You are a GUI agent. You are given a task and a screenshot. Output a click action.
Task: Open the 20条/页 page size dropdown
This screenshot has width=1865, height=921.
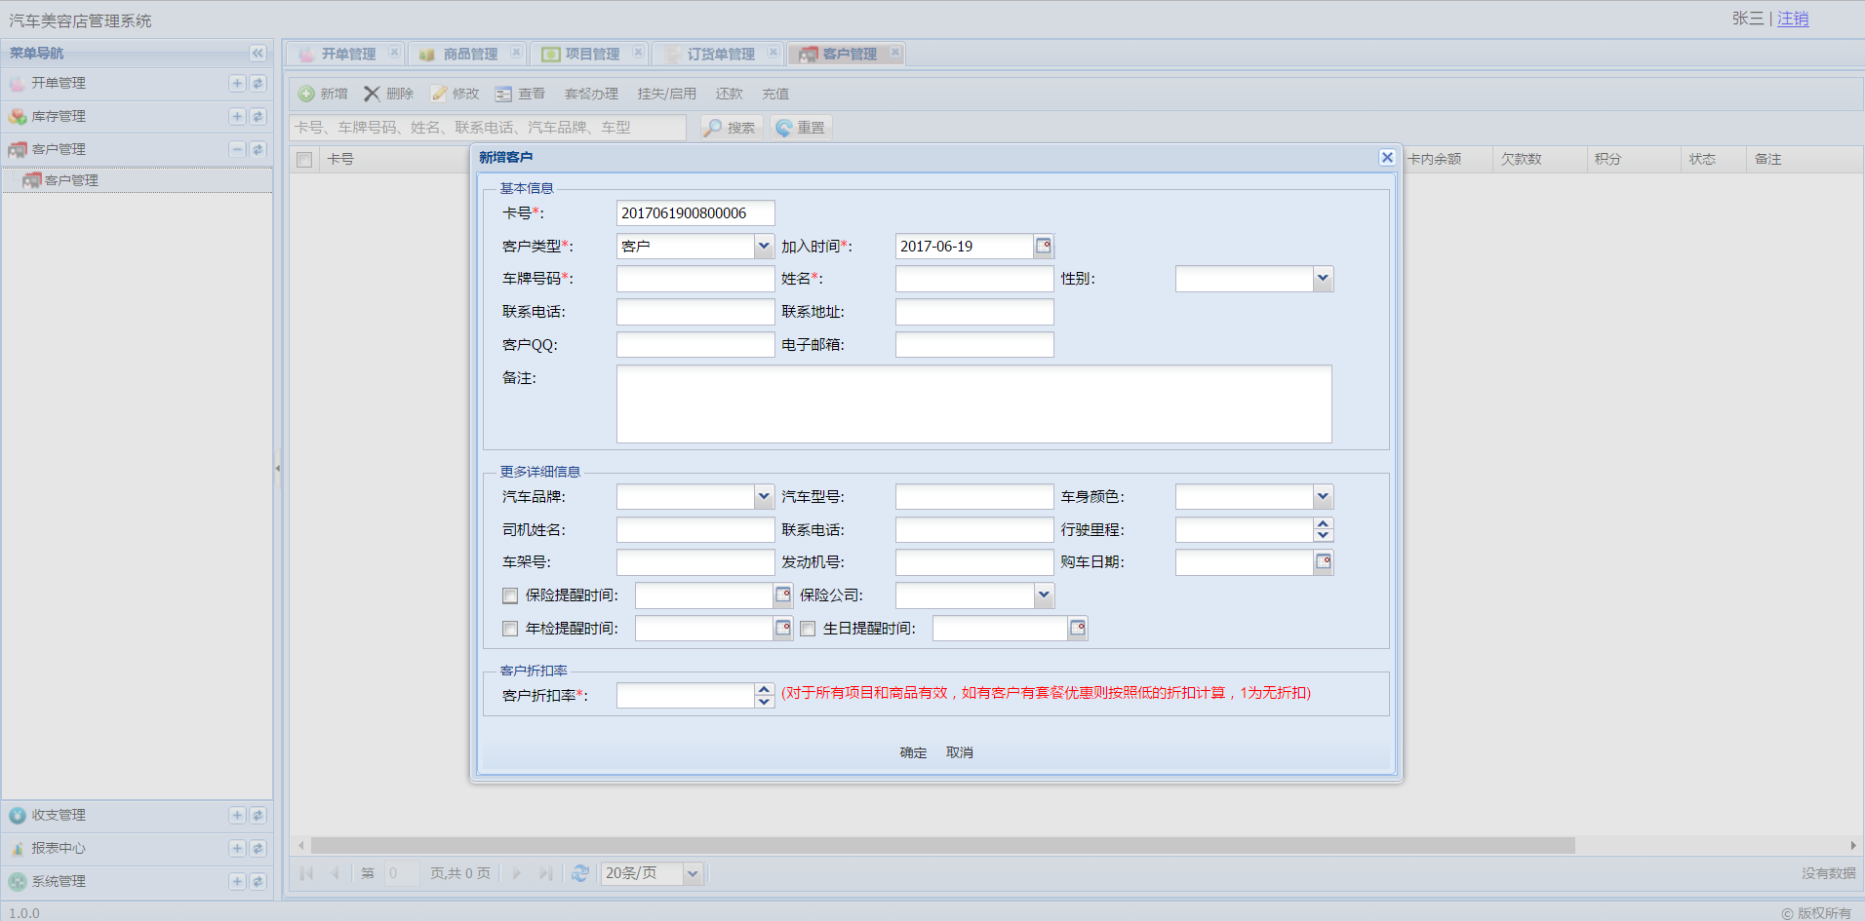point(693,873)
